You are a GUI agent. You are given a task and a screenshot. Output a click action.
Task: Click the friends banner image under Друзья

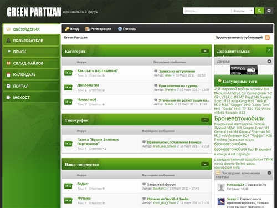(244, 70)
